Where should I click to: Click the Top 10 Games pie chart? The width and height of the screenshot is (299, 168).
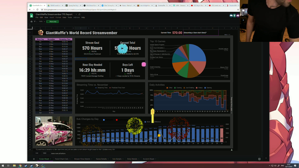(189, 61)
